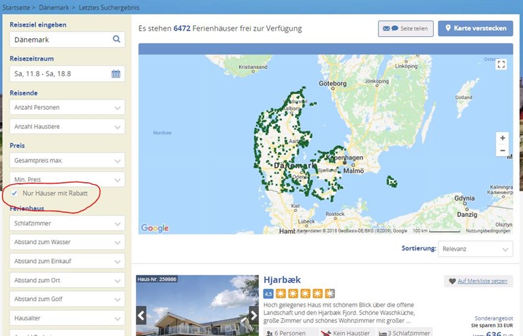Expand the 'Abstand zum Wasser' dropdown

pyautogui.click(x=67, y=242)
